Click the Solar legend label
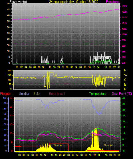Viewport: 133px width, 159px height. click(x=37, y=94)
